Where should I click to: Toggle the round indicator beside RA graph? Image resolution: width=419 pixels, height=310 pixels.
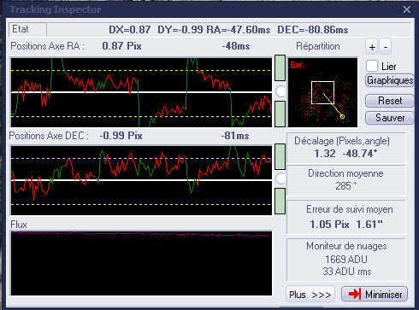click(280, 91)
